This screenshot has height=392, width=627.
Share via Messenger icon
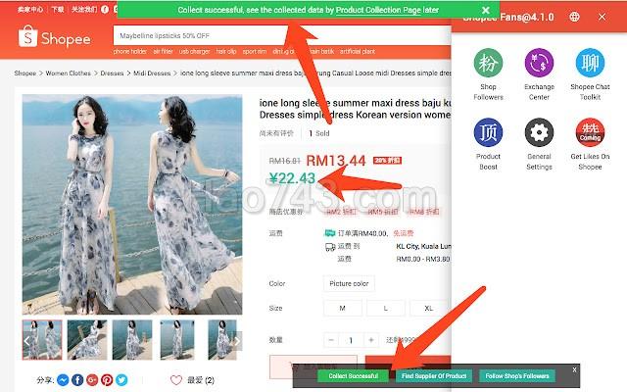63,380
